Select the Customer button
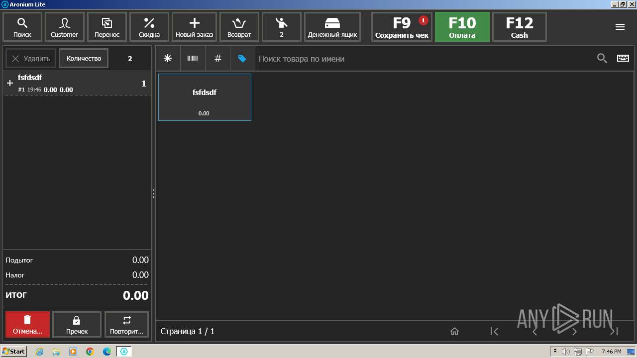Screen dimensions: 637x358 (64, 27)
